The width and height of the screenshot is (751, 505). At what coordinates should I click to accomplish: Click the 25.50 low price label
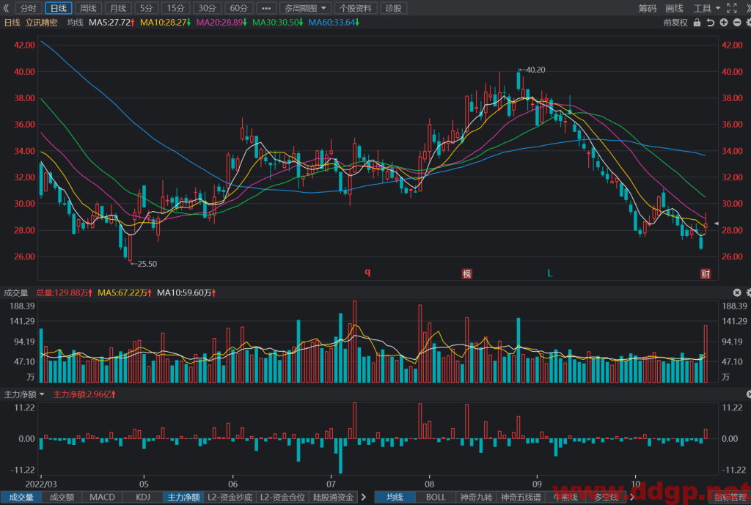[x=147, y=264]
